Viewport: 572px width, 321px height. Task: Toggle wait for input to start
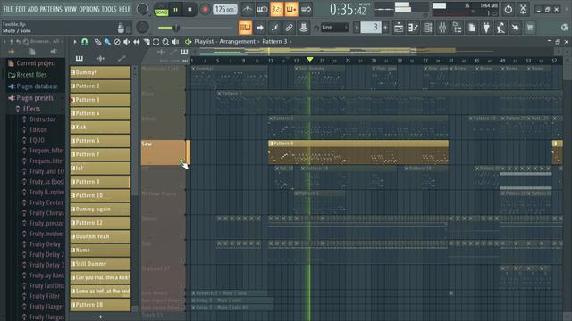pos(262,10)
